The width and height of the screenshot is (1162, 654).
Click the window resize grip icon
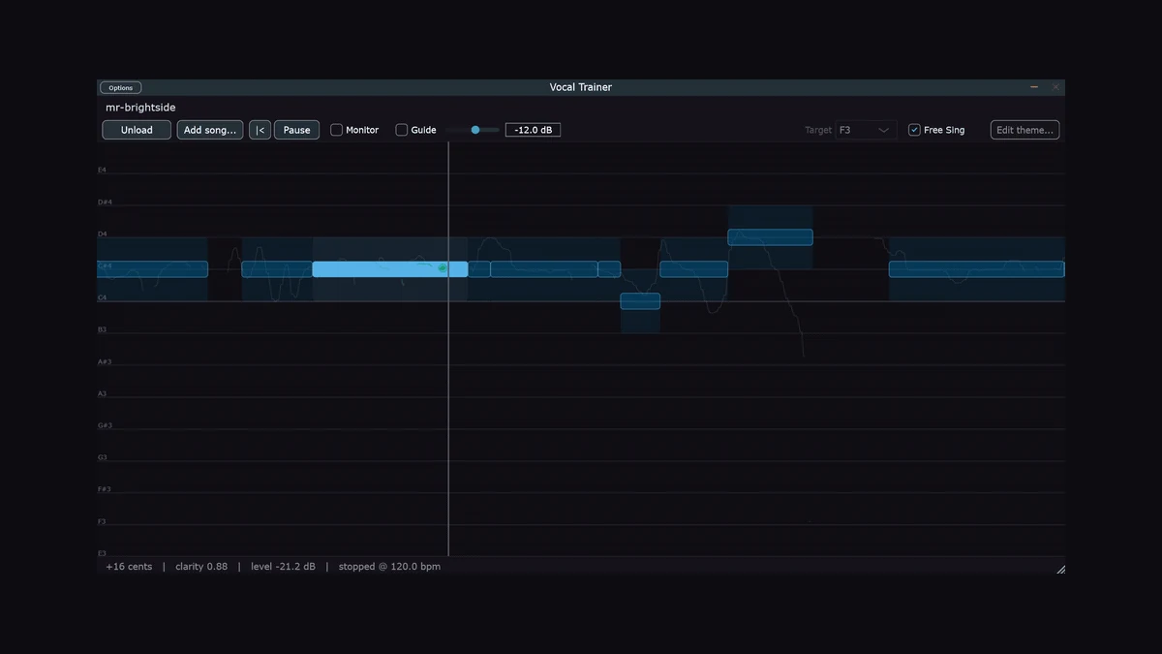[x=1060, y=570]
